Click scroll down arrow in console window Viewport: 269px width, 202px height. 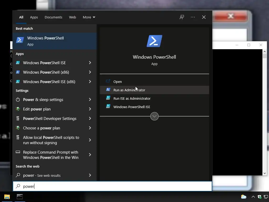coord(265,173)
